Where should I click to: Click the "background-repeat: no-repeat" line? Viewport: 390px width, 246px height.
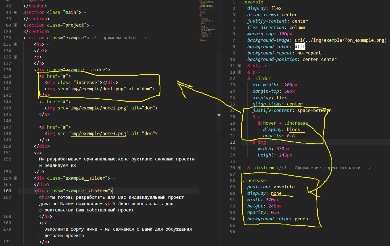coord(284,53)
